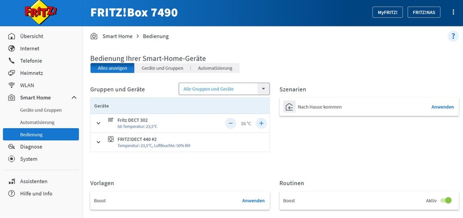
Task: Click the Smart Home breadcrumb icon
Action: click(x=94, y=37)
